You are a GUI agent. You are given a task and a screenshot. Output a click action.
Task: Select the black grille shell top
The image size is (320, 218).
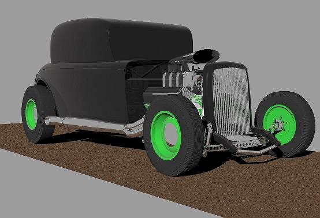click(x=225, y=65)
